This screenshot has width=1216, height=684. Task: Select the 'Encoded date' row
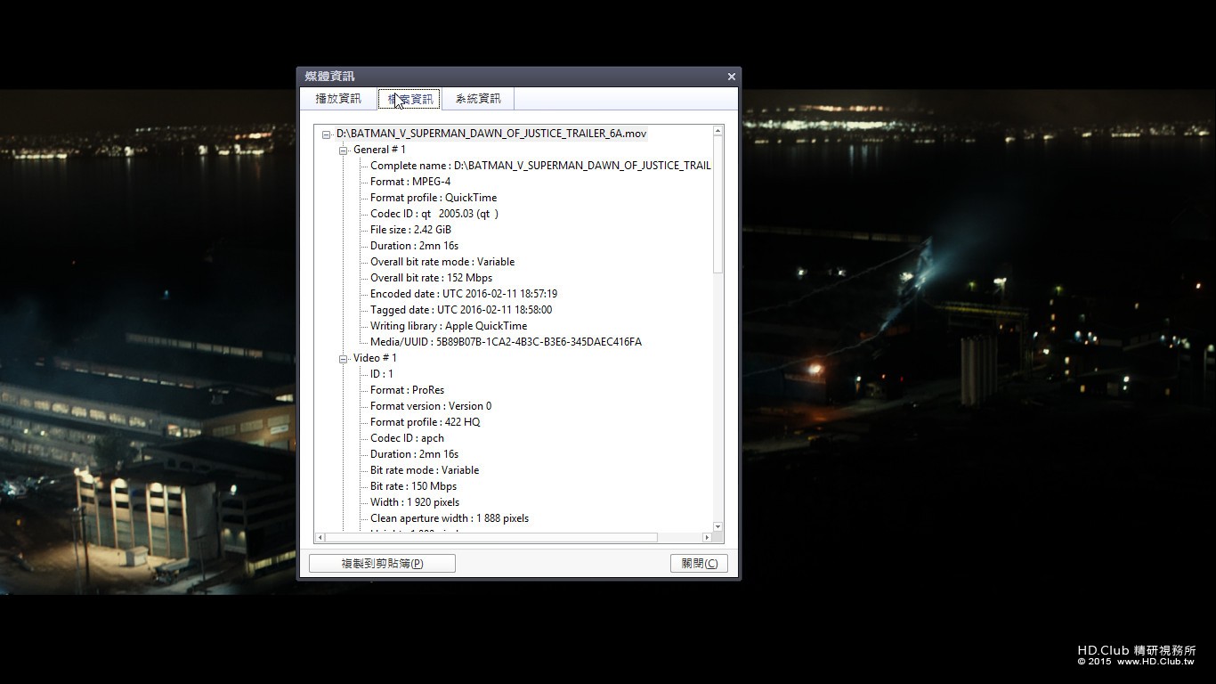click(x=464, y=294)
